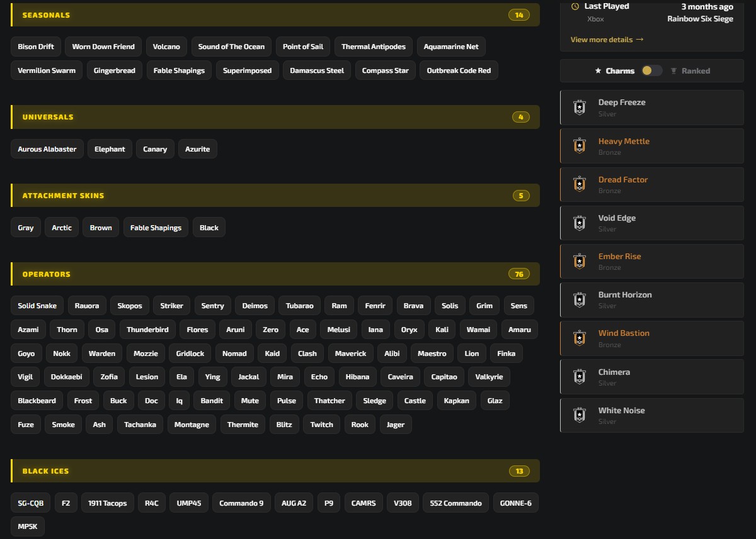Click the Black Ices count badge 13
Viewport: 756px width, 539px height.
tap(519, 471)
